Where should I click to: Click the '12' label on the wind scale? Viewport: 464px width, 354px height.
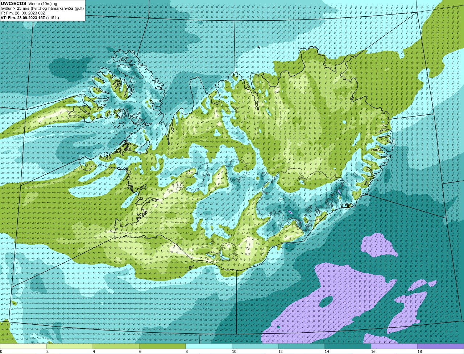pyautogui.click(x=281, y=351)
